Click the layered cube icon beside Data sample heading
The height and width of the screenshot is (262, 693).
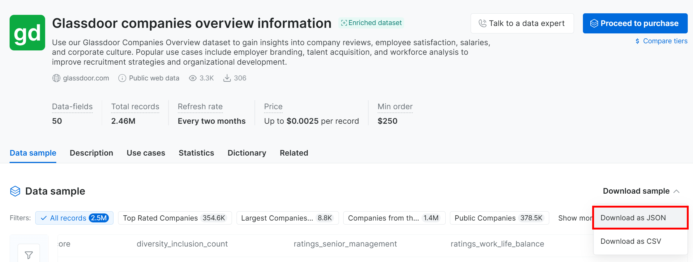tap(15, 191)
